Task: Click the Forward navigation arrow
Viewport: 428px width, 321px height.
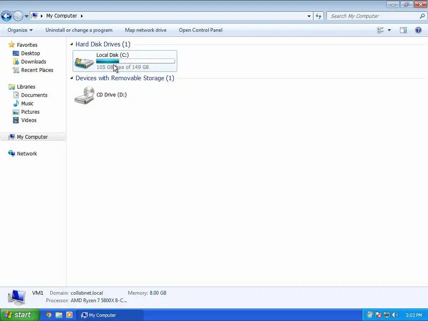Action: (x=18, y=16)
